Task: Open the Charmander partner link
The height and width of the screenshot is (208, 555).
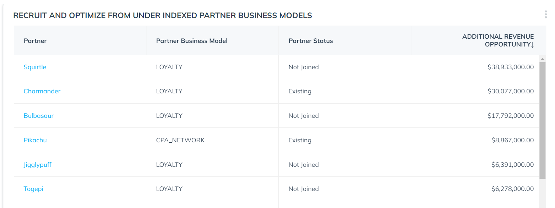Action: tap(42, 91)
